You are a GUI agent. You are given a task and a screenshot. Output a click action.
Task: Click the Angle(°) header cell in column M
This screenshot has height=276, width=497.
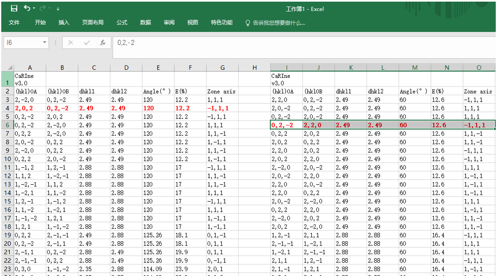tap(415, 91)
